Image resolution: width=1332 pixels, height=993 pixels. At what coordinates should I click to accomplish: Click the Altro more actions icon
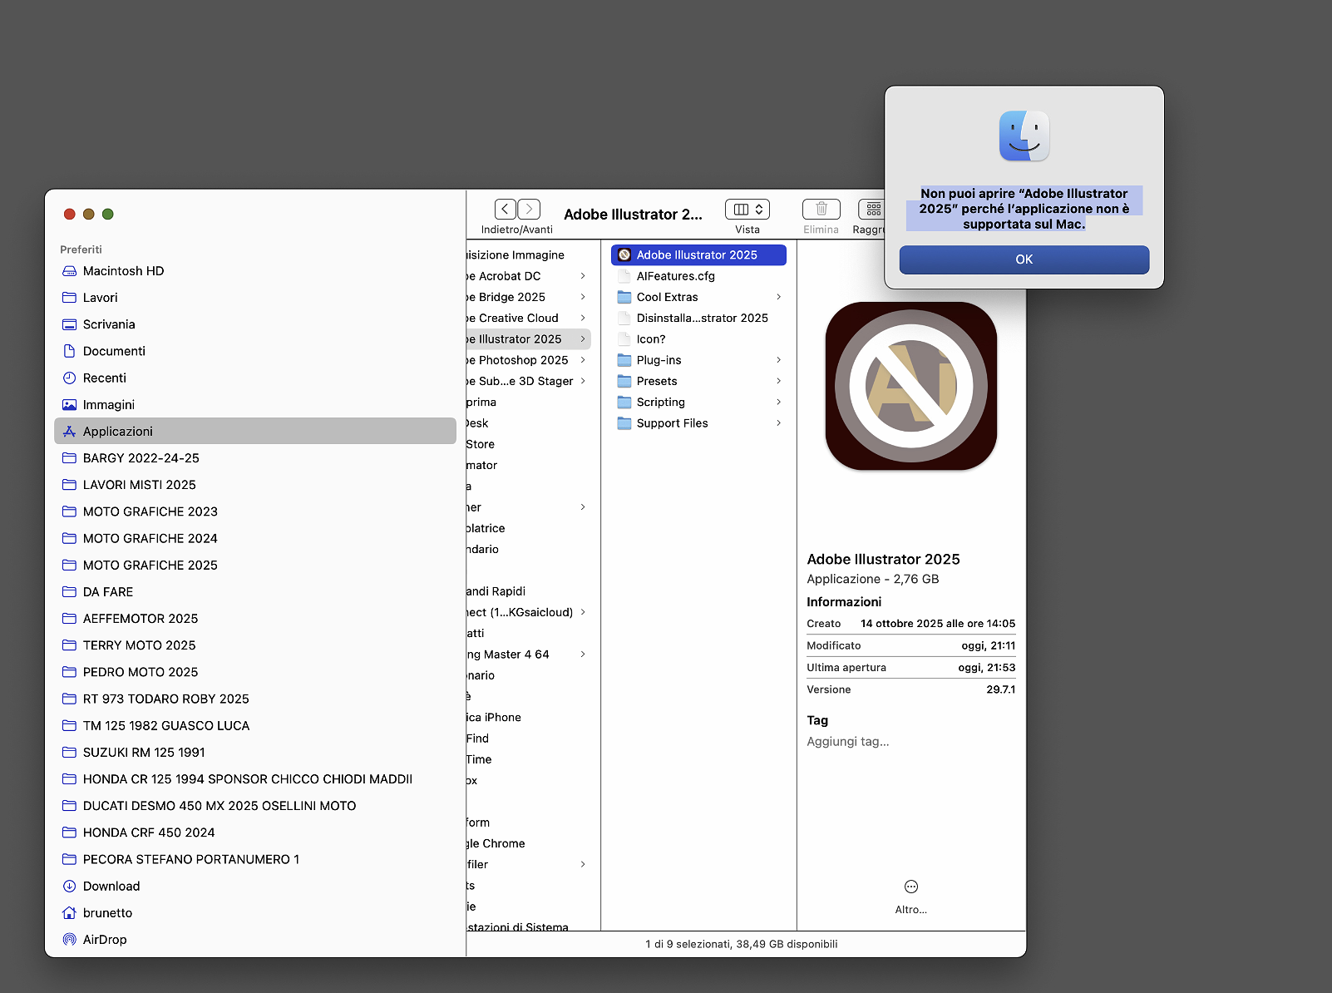tap(910, 887)
